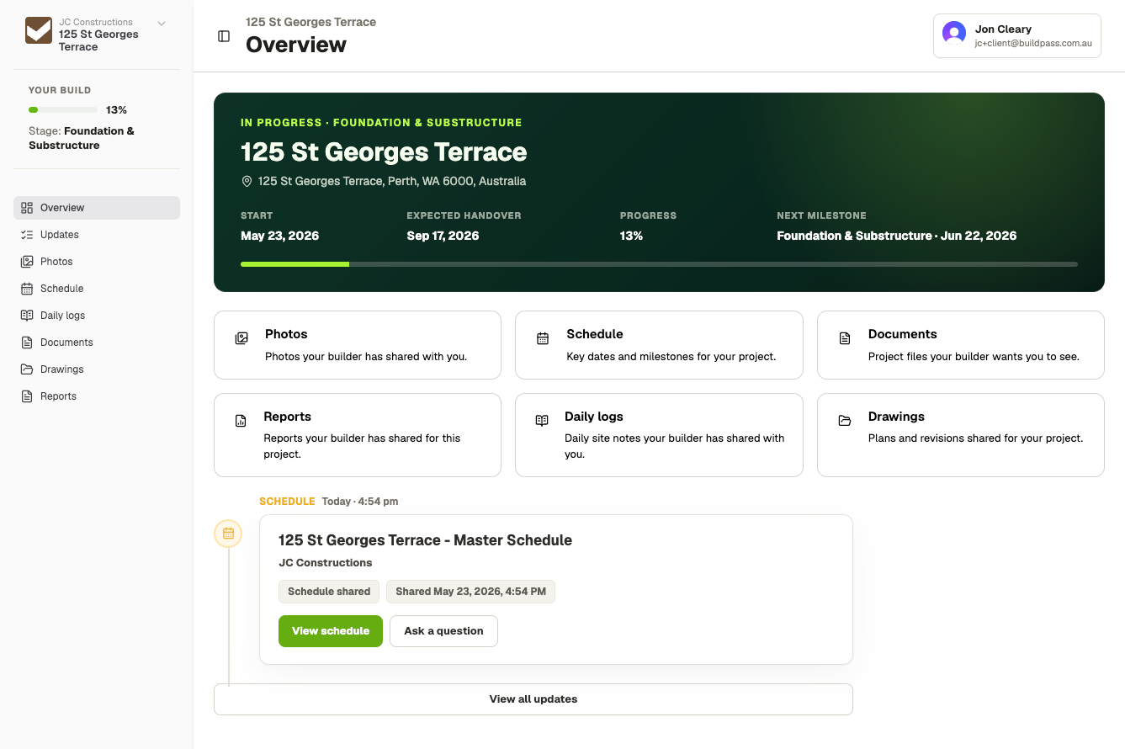Click the jc+client@buildpass.com.au email
1125x749 pixels.
[1033, 43]
